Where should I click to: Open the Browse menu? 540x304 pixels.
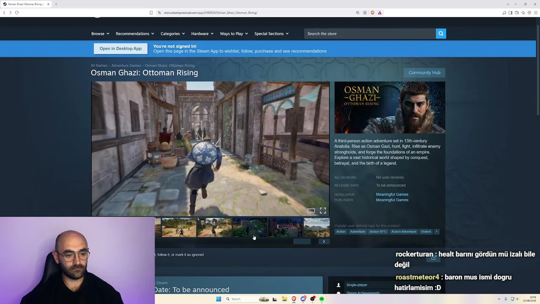[x=100, y=34]
